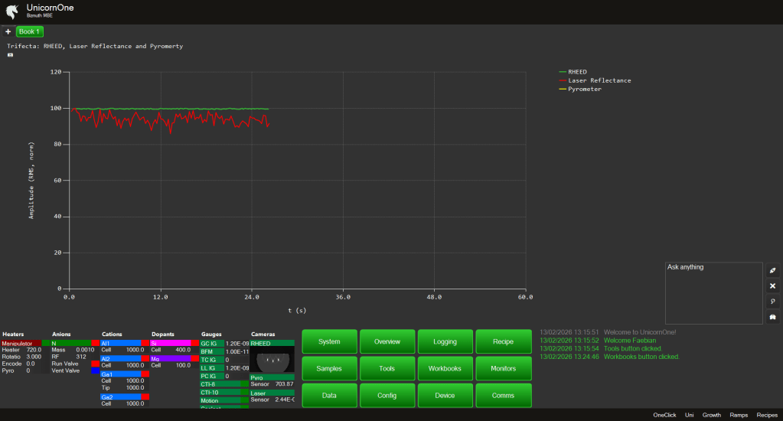Click the rocket send icon beside chat box
This screenshot has width=783, height=421.
[x=772, y=271]
